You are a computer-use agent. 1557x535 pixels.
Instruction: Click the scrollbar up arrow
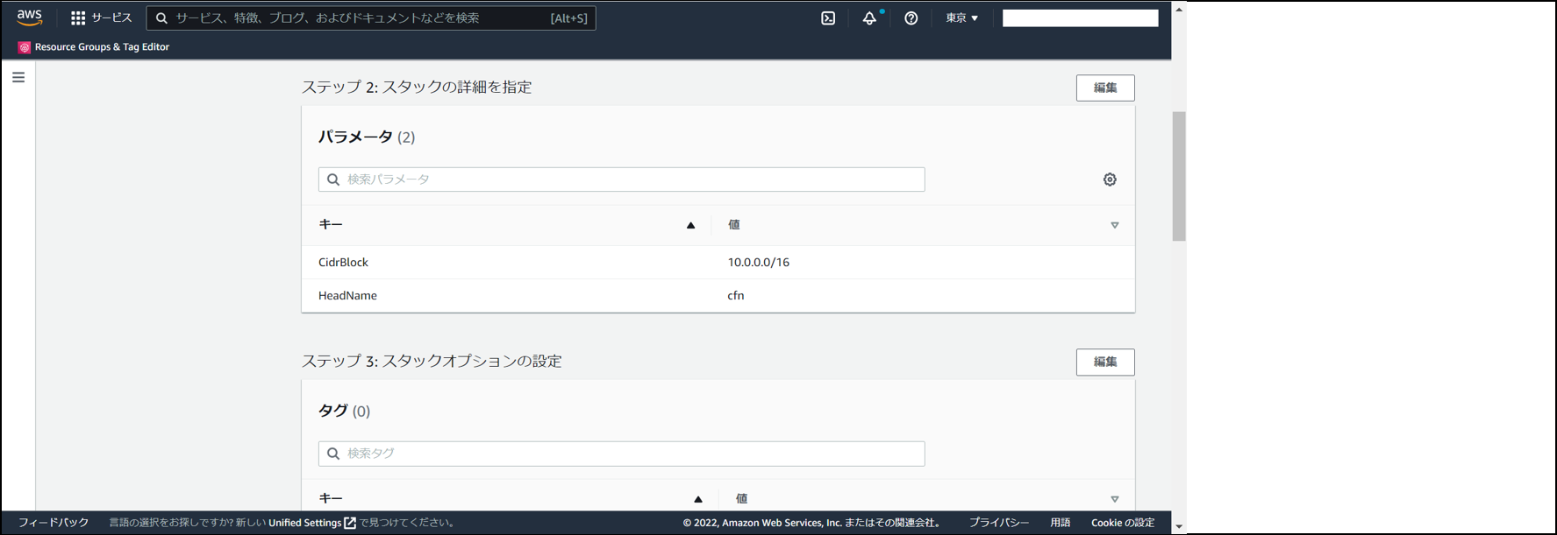[x=1179, y=10]
